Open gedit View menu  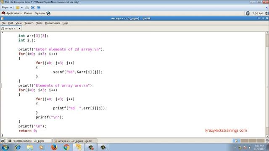coord(18,23)
